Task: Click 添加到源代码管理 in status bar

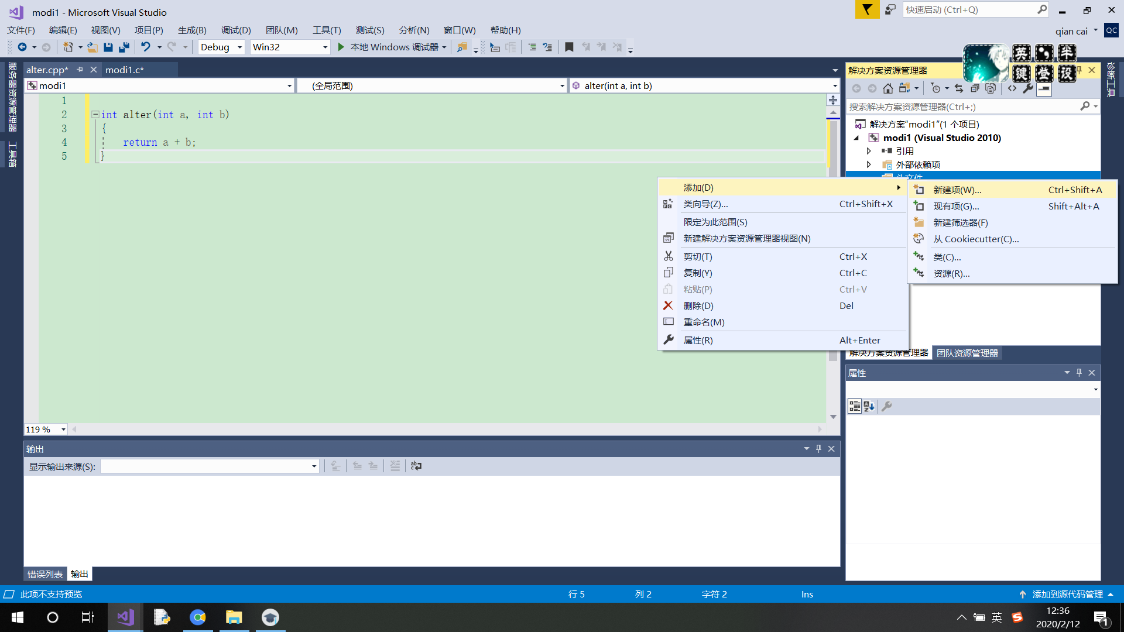Action: pyautogui.click(x=1067, y=594)
